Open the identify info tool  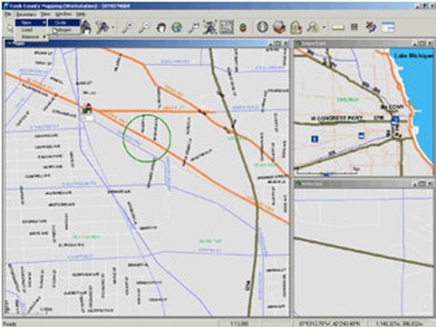[263, 27]
